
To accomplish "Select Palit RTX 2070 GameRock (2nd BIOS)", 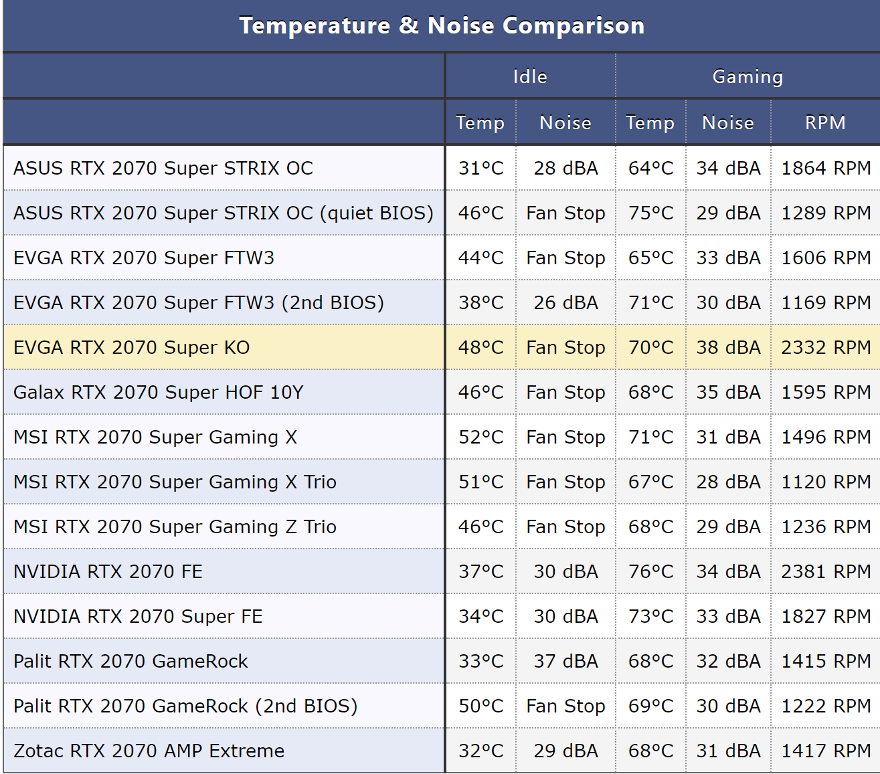I will (x=185, y=706).
